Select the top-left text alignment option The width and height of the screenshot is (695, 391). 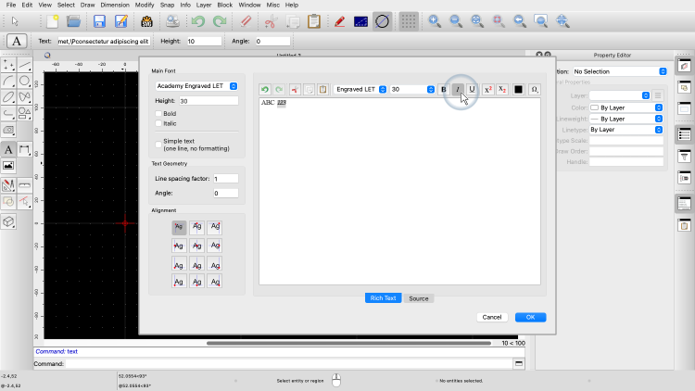click(179, 227)
